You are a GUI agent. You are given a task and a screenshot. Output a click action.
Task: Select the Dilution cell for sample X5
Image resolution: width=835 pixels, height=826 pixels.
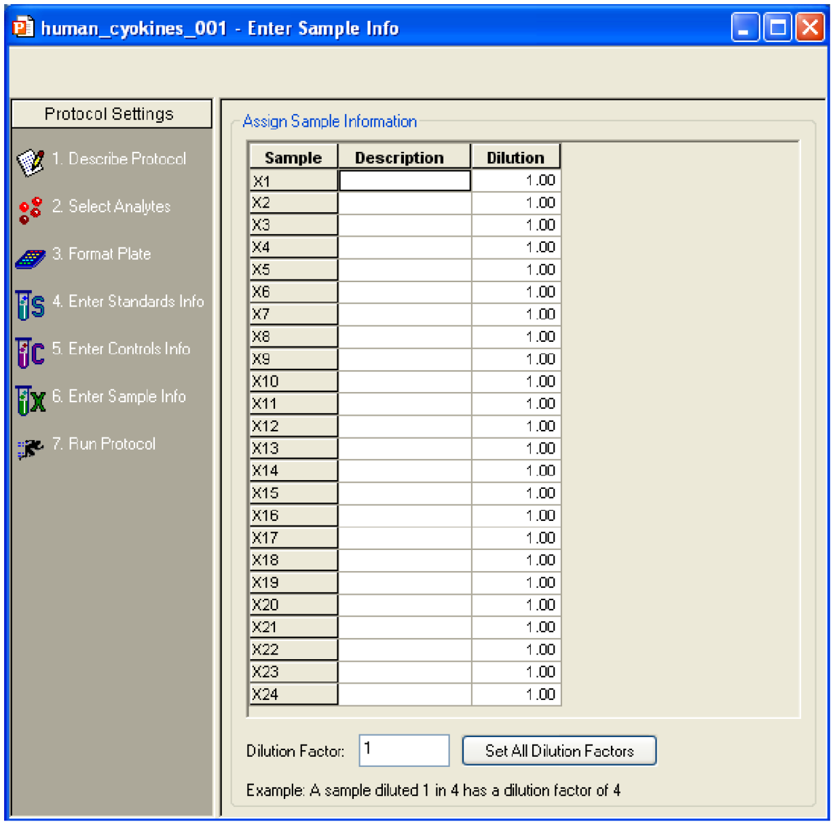[x=516, y=270]
